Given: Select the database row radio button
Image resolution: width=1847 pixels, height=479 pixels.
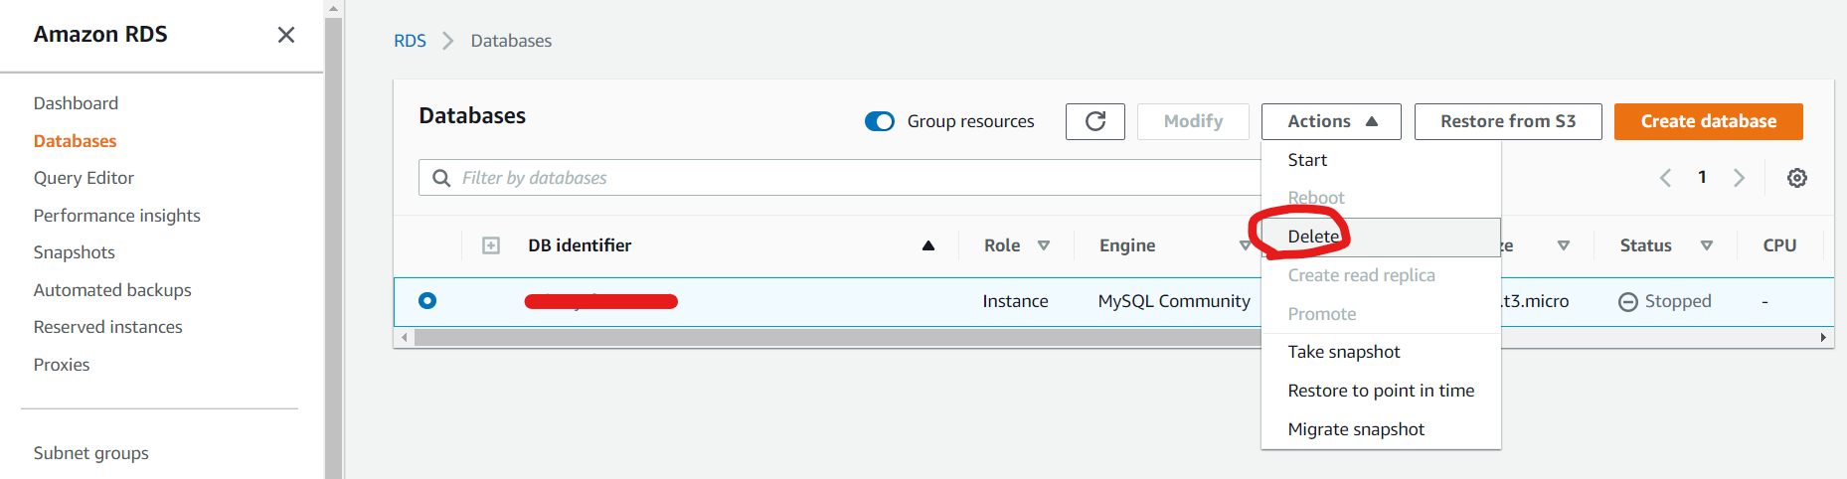Looking at the screenshot, I should [x=427, y=300].
